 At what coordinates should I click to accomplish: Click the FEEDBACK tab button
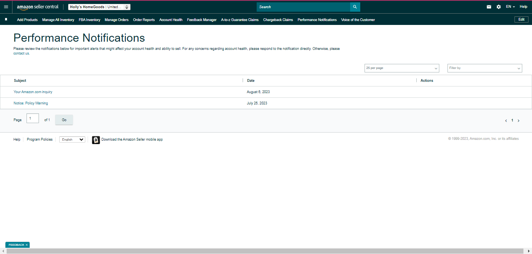16,245
